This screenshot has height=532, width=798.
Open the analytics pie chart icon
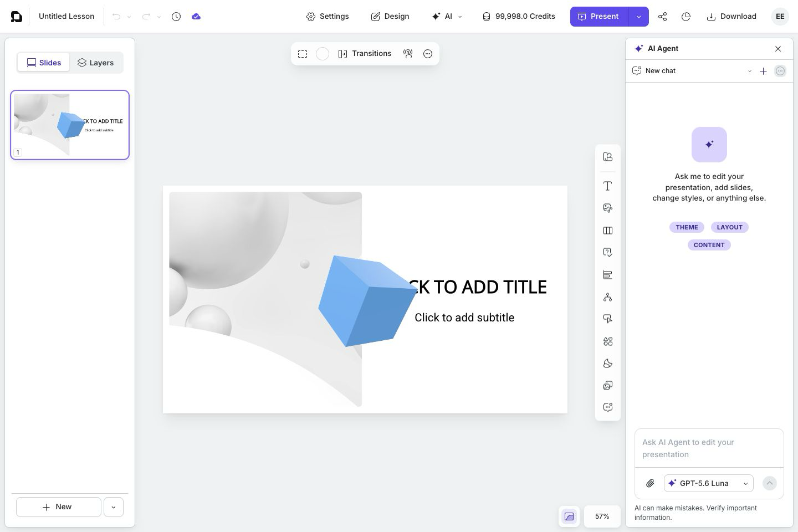[x=686, y=17]
